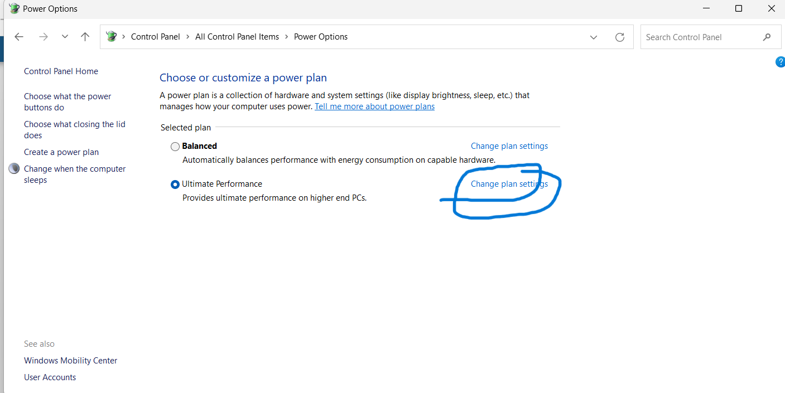Open Control Panel breadcrumb
785x393 pixels.
point(156,37)
